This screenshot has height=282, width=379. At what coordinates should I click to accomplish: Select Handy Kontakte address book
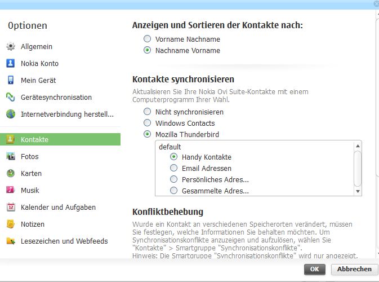click(x=173, y=157)
